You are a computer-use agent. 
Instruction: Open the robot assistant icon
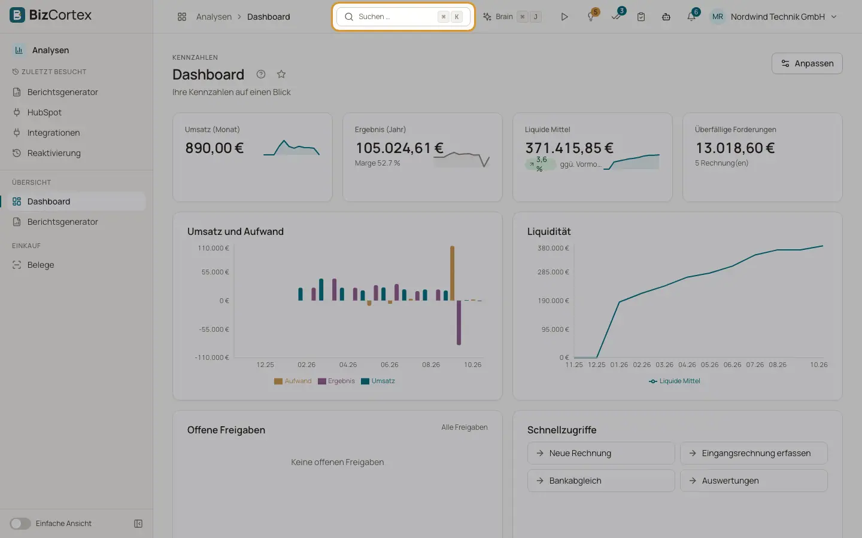tap(666, 17)
